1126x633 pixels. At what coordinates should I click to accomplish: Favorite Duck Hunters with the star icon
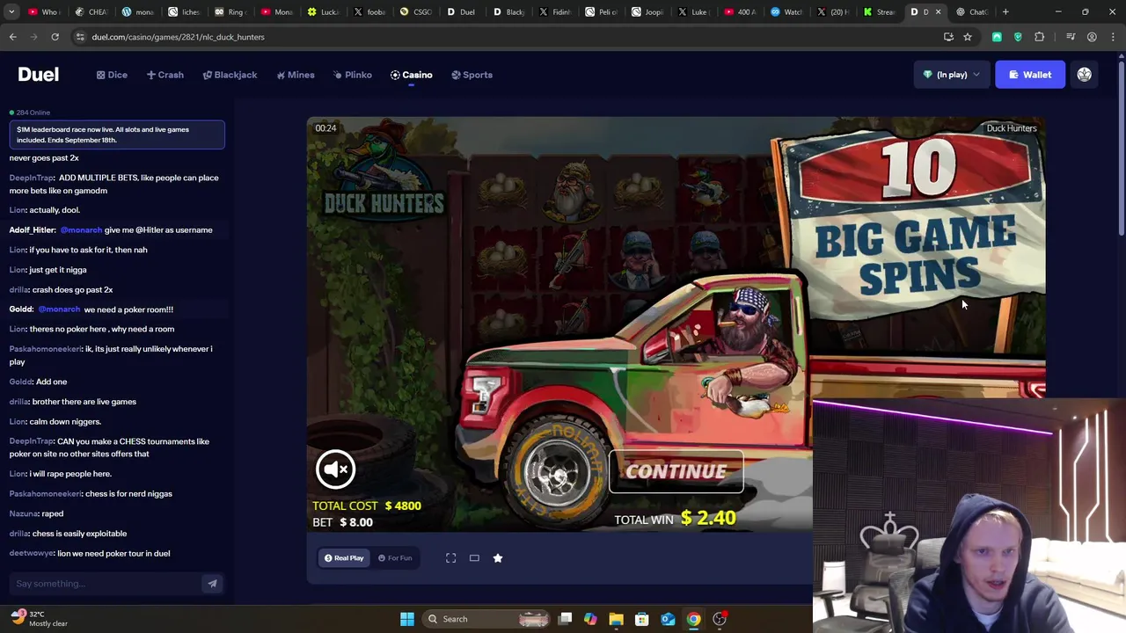(497, 557)
